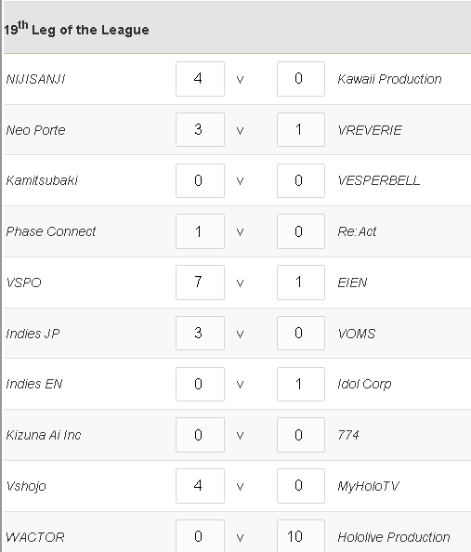471x552 pixels.
Task: Click NIJISANJI home score field
Action: coord(200,79)
